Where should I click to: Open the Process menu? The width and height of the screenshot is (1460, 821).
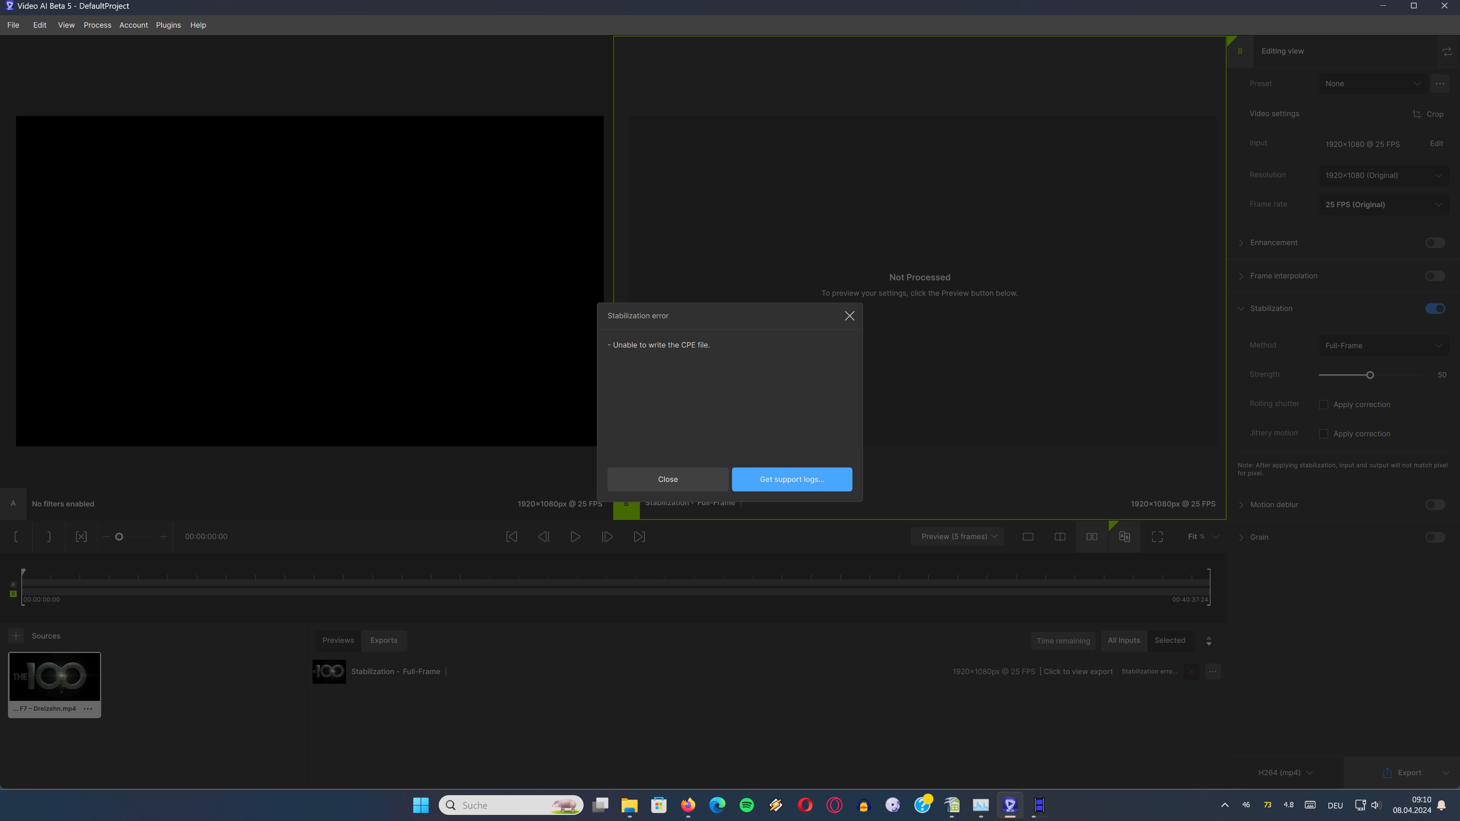tap(97, 25)
